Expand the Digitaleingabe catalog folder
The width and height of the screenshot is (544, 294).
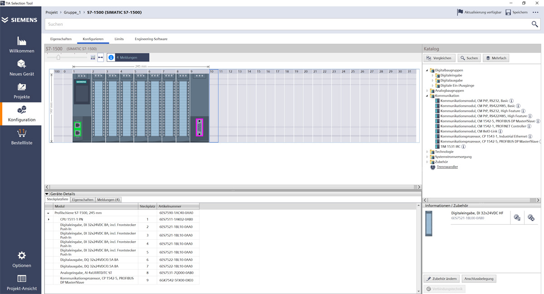[432, 75]
